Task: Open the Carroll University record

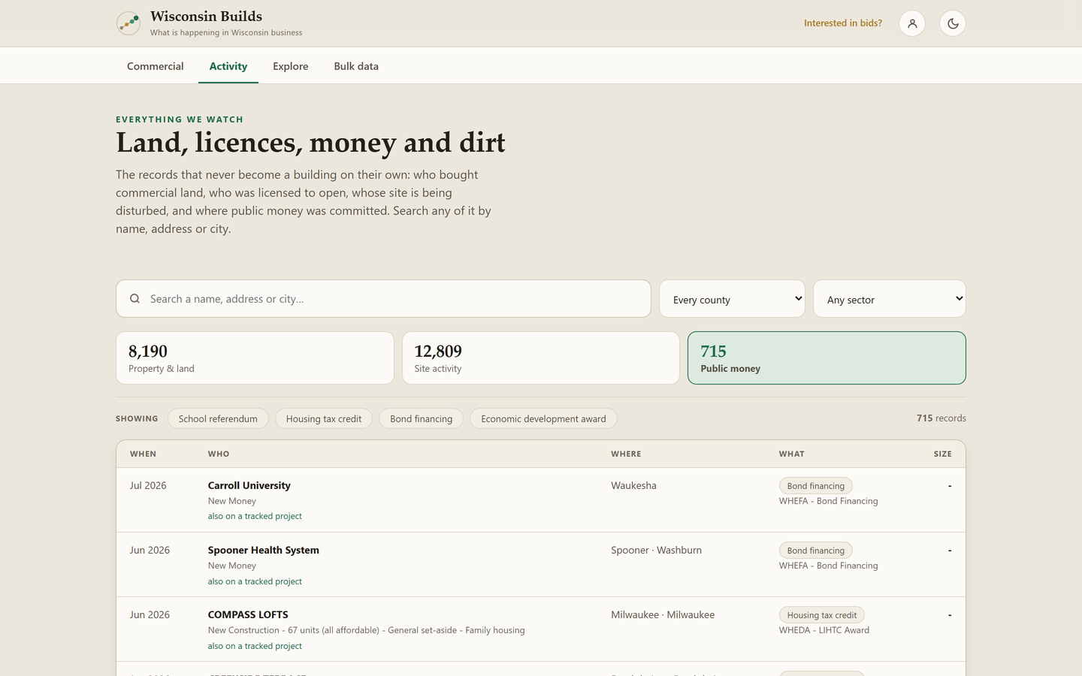Action: point(249,485)
